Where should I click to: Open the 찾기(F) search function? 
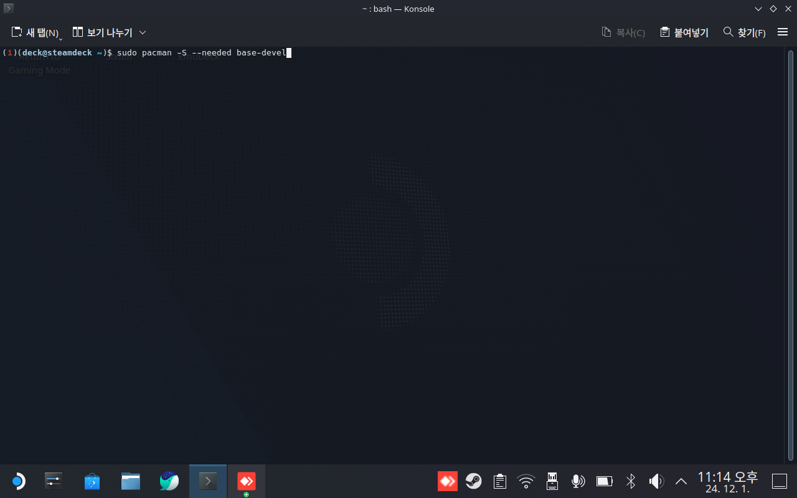point(744,32)
